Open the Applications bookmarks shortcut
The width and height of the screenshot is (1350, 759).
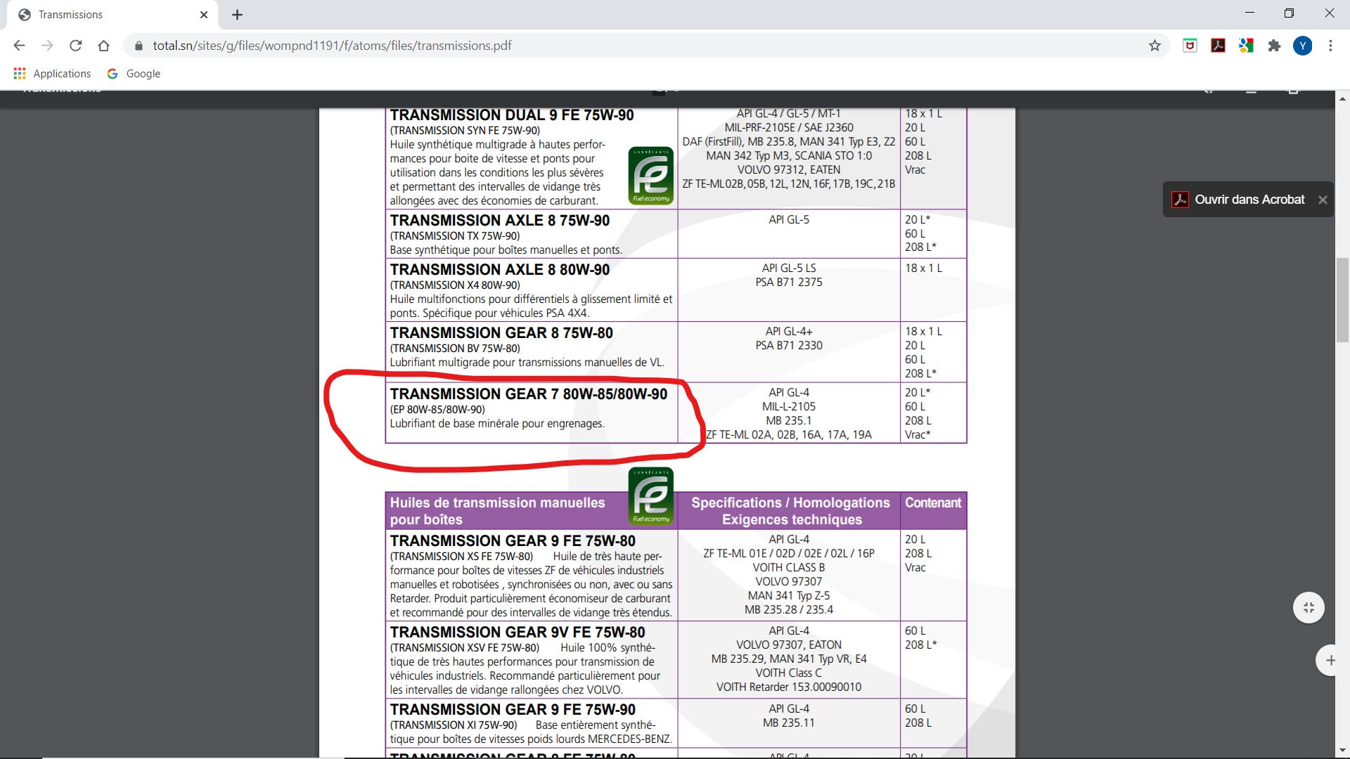click(53, 74)
